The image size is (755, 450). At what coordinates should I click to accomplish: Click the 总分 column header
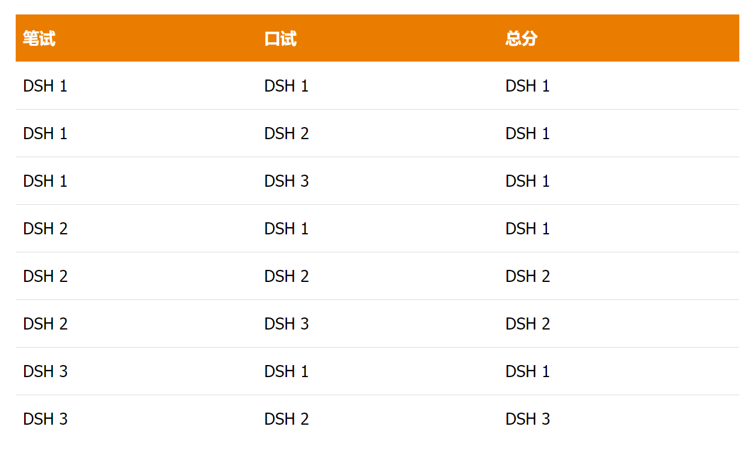tap(522, 39)
